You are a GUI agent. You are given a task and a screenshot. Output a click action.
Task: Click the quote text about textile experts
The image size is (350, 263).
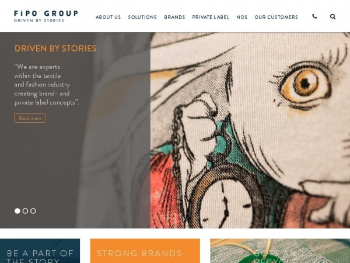coord(47,85)
